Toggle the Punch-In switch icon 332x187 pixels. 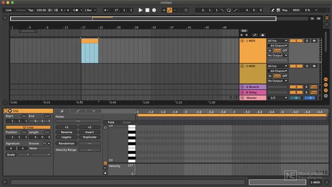point(222,10)
